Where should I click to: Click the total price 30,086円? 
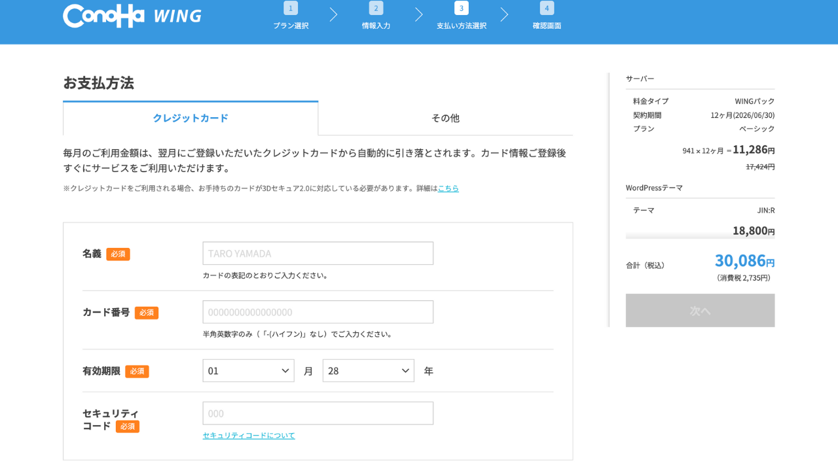point(744,260)
